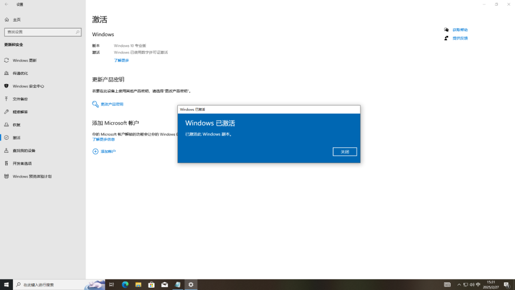Click the 了解更多 link under activation status
The height and width of the screenshot is (290, 515).
[x=121, y=61]
